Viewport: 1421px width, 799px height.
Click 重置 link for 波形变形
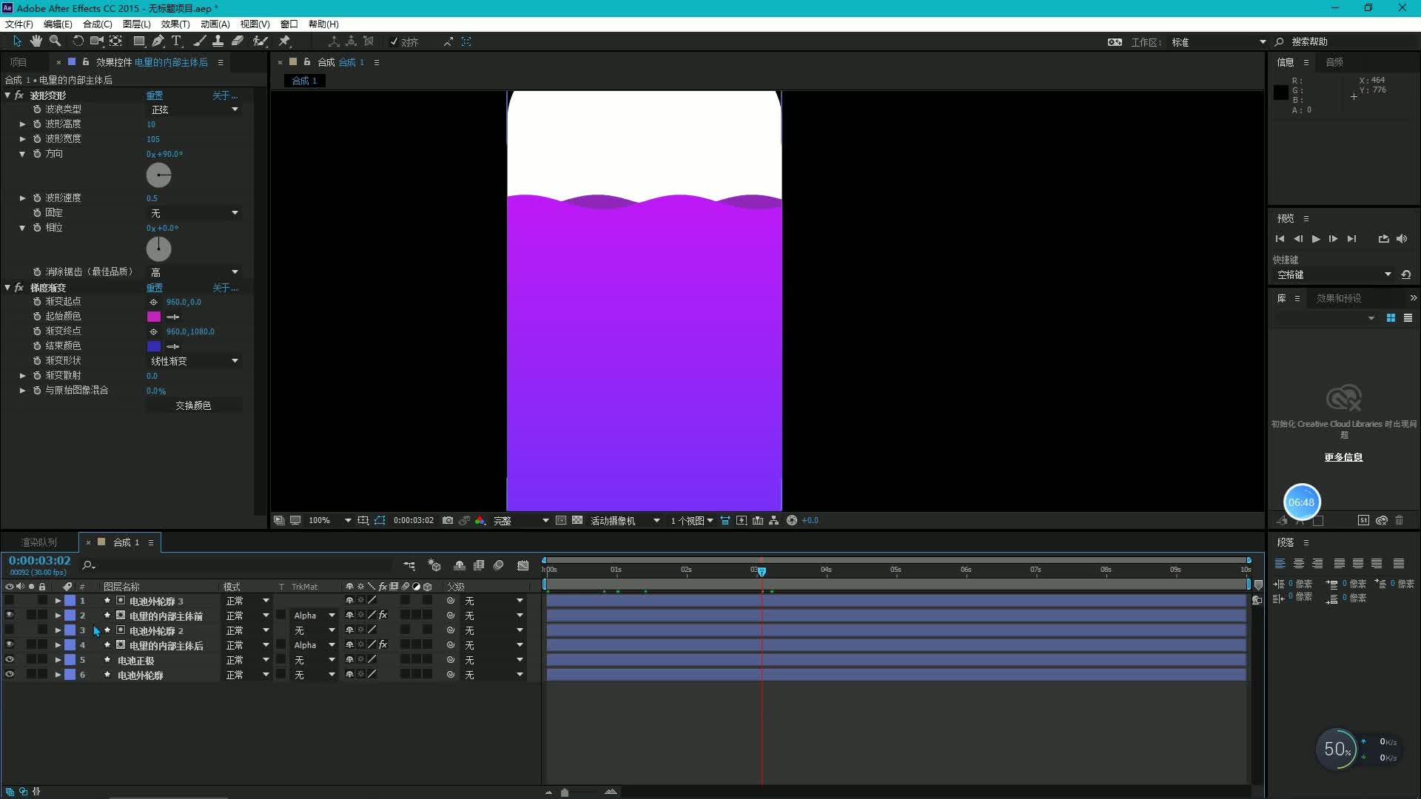(155, 95)
